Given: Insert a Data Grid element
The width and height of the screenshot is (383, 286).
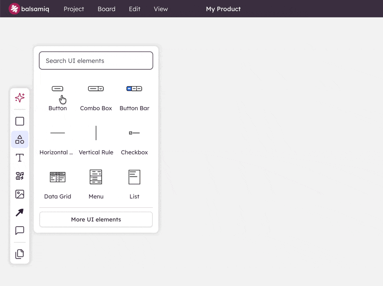Looking at the screenshot, I should point(58,185).
